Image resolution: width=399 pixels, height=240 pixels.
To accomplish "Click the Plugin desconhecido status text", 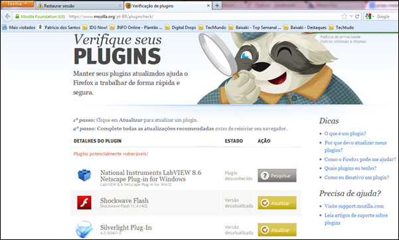I will coord(238,176).
